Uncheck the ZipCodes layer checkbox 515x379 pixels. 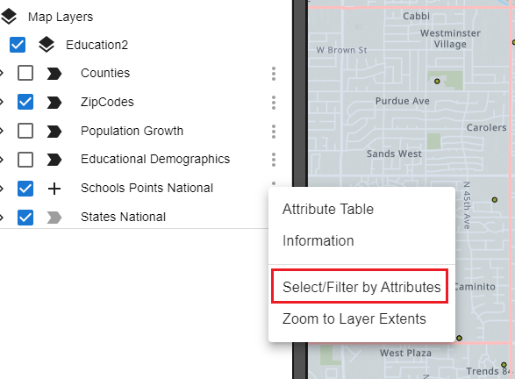(x=25, y=102)
